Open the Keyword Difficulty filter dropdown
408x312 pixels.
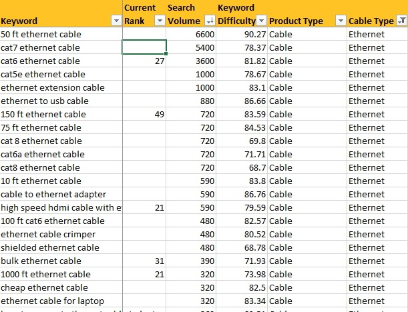262,21
